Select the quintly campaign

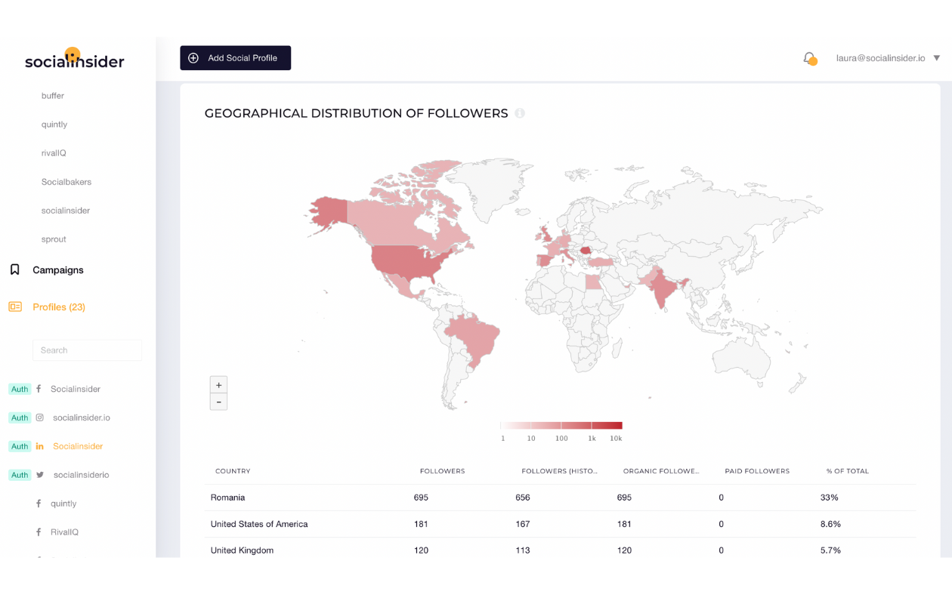point(54,125)
